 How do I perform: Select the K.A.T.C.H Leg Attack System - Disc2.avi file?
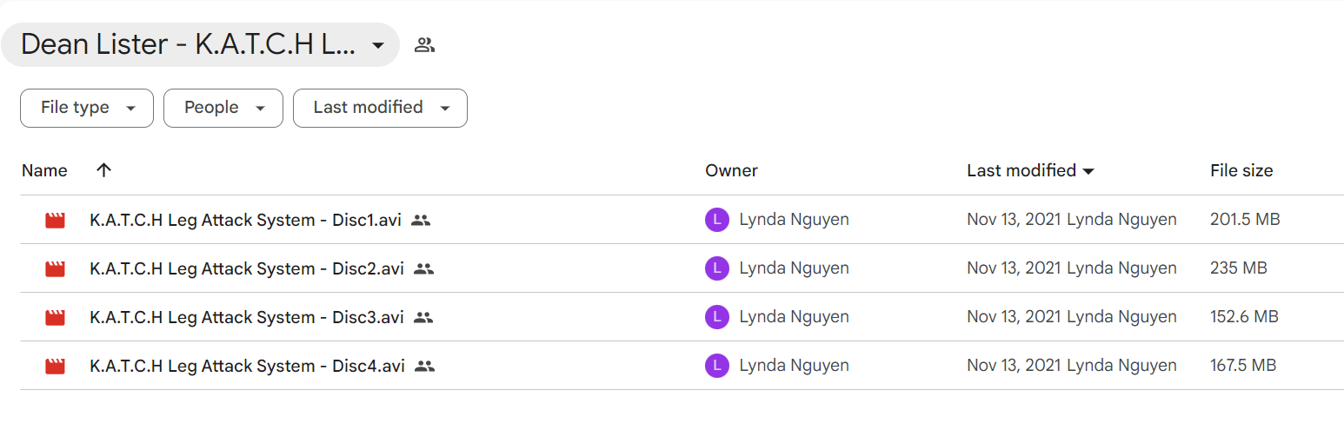pyautogui.click(x=247, y=269)
